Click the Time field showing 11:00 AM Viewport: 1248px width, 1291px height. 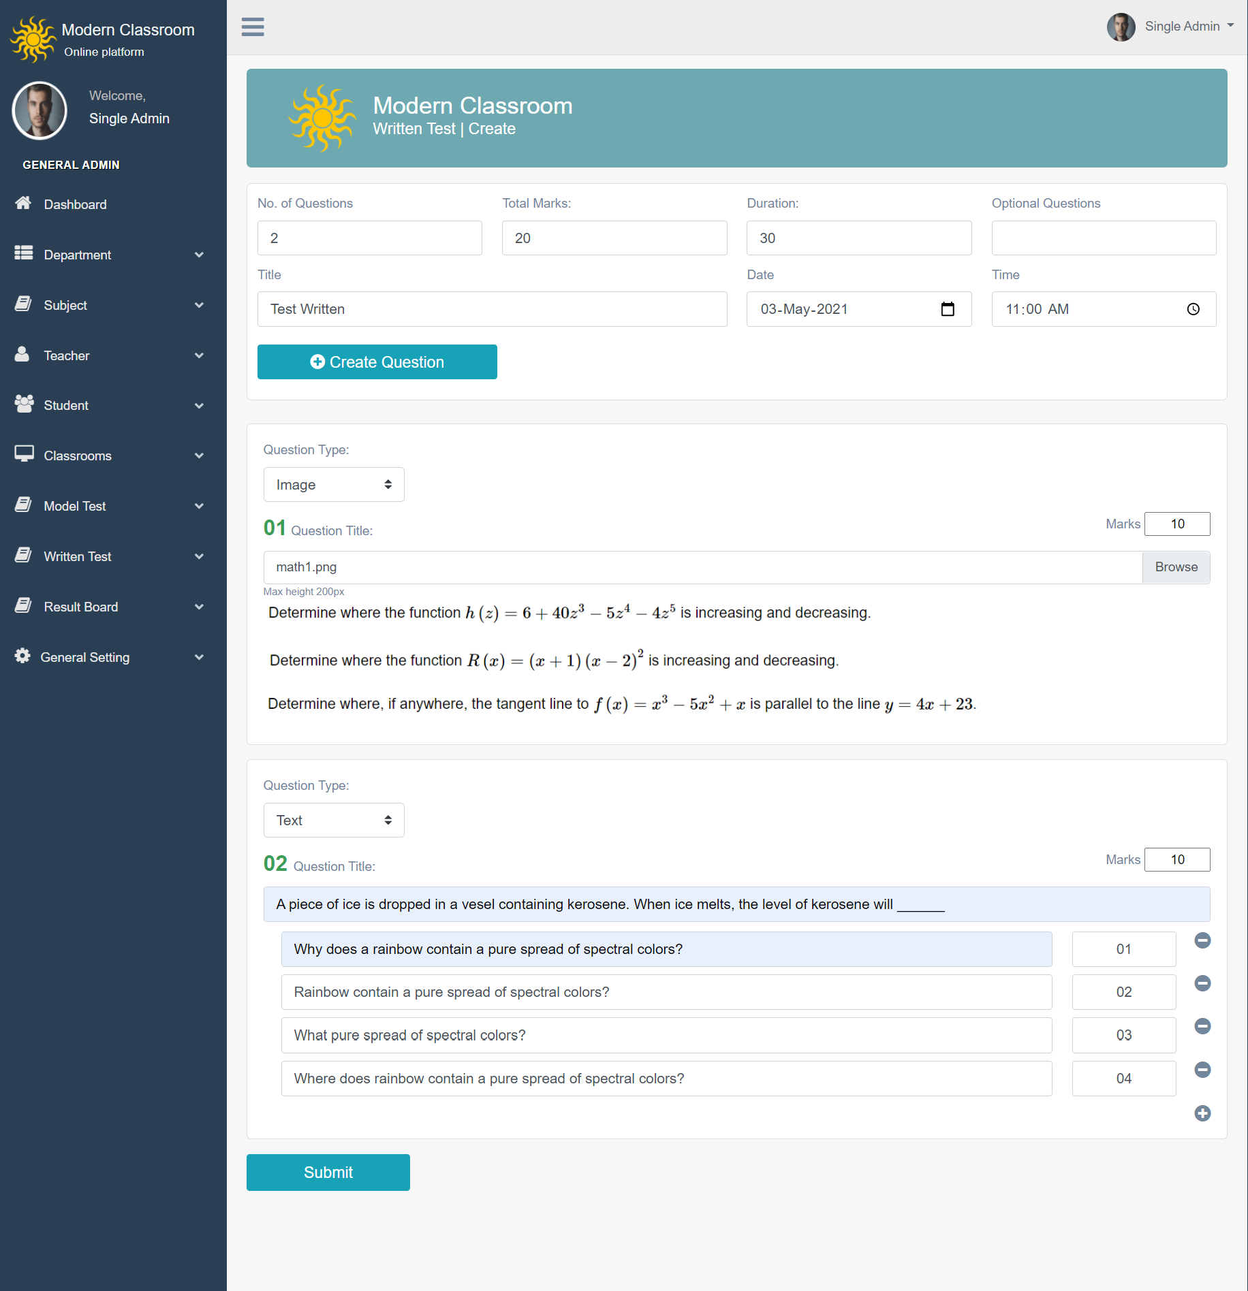tap(1104, 309)
